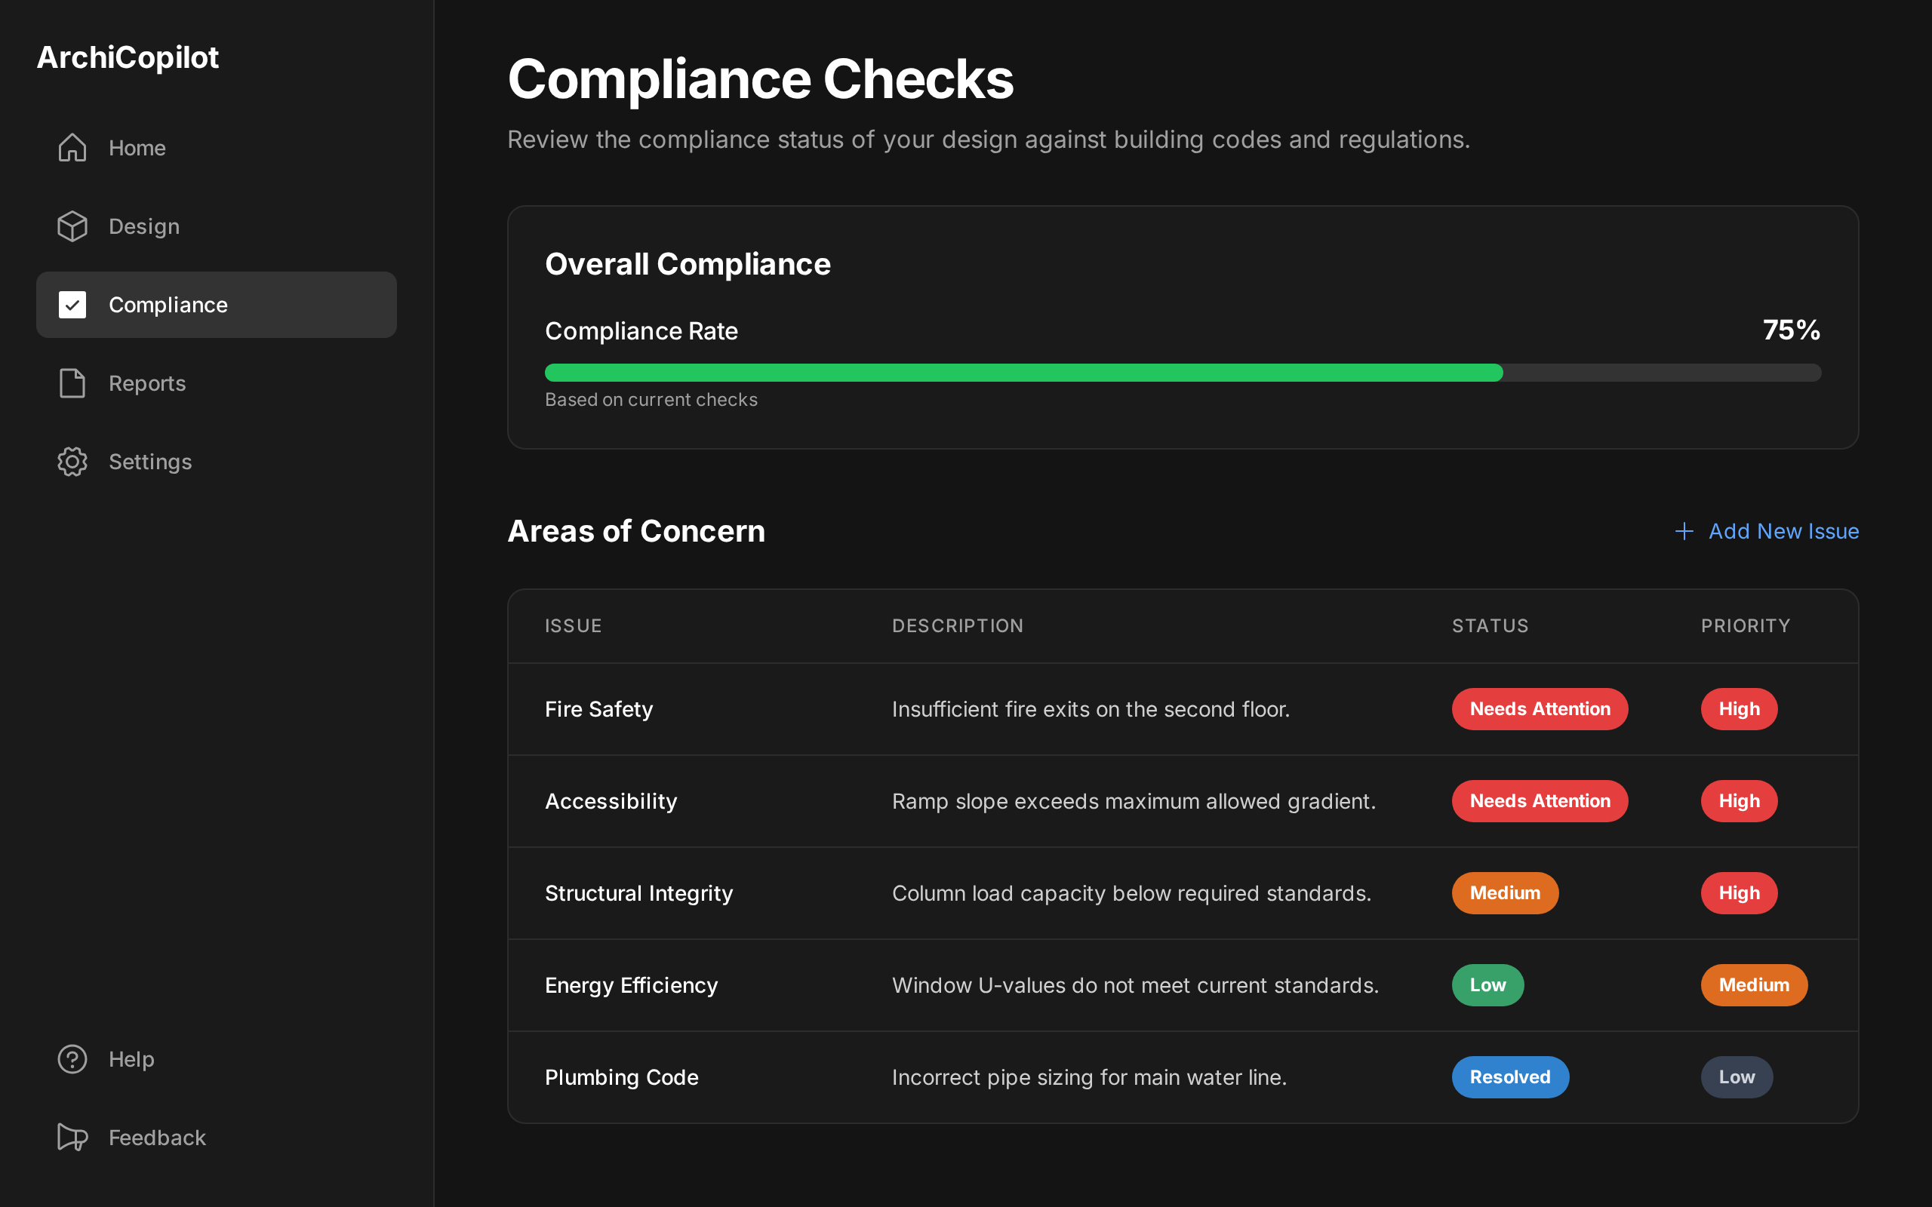
Task: Click the Areas of Concern heading
Action: [636, 531]
